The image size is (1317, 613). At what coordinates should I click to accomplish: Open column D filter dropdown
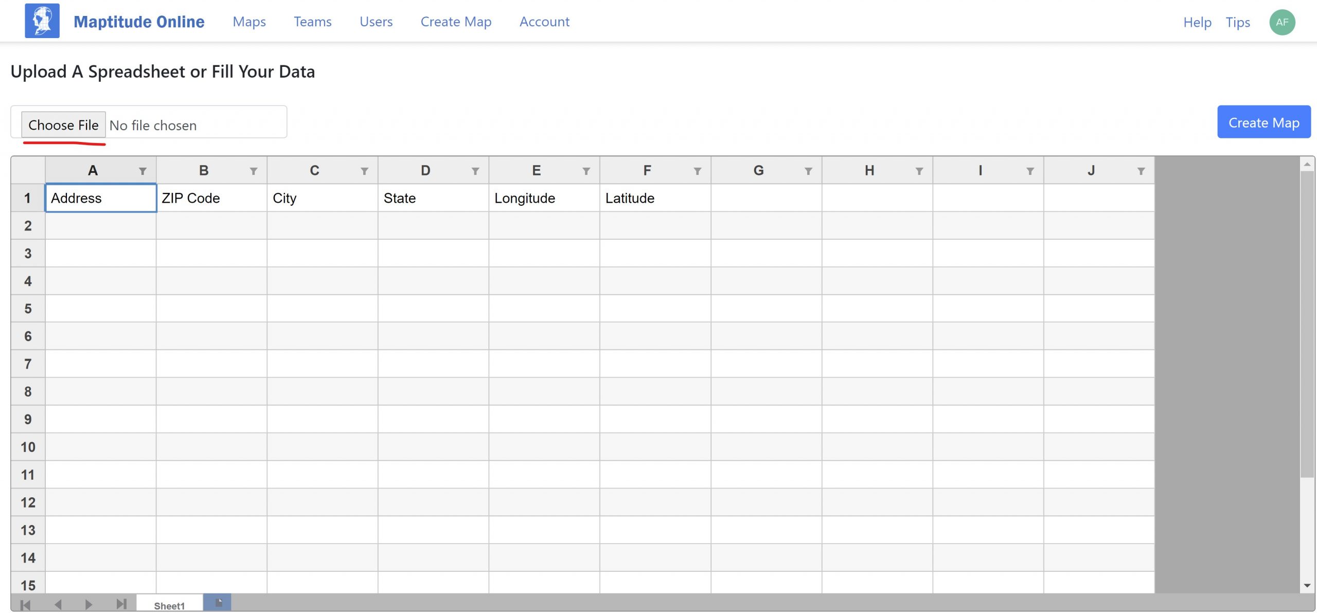475,171
